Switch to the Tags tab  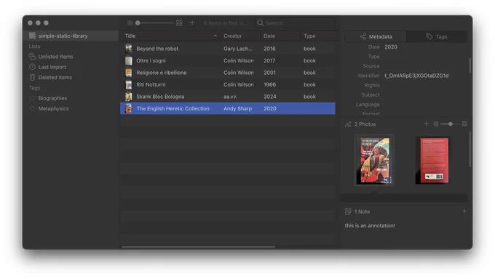point(437,36)
